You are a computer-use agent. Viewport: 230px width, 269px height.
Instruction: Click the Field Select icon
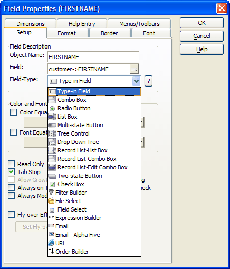click(x=52, y=210)
